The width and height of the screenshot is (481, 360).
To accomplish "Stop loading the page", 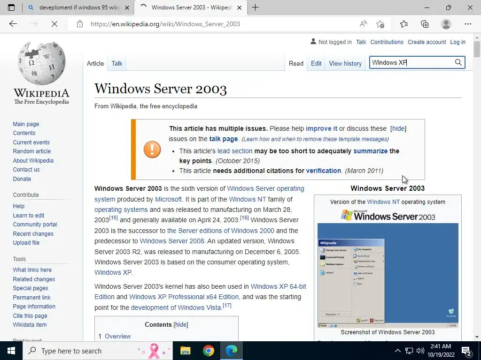I will point(54,24).
